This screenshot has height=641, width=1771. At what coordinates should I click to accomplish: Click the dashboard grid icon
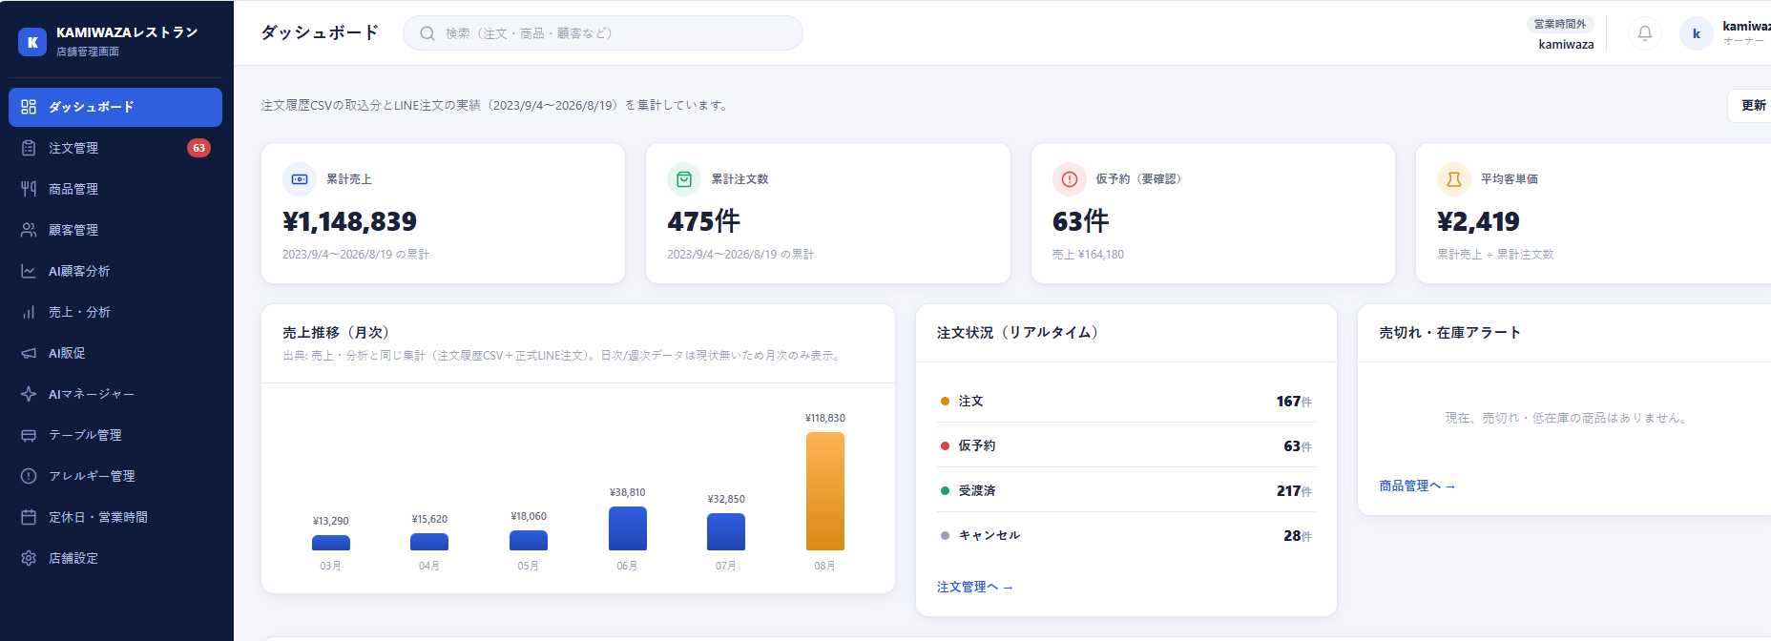pos(29,107)
